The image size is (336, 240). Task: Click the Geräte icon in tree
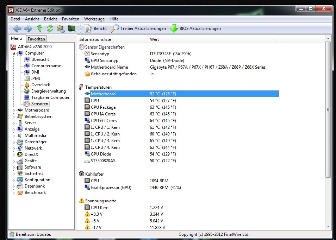[20, 161]
